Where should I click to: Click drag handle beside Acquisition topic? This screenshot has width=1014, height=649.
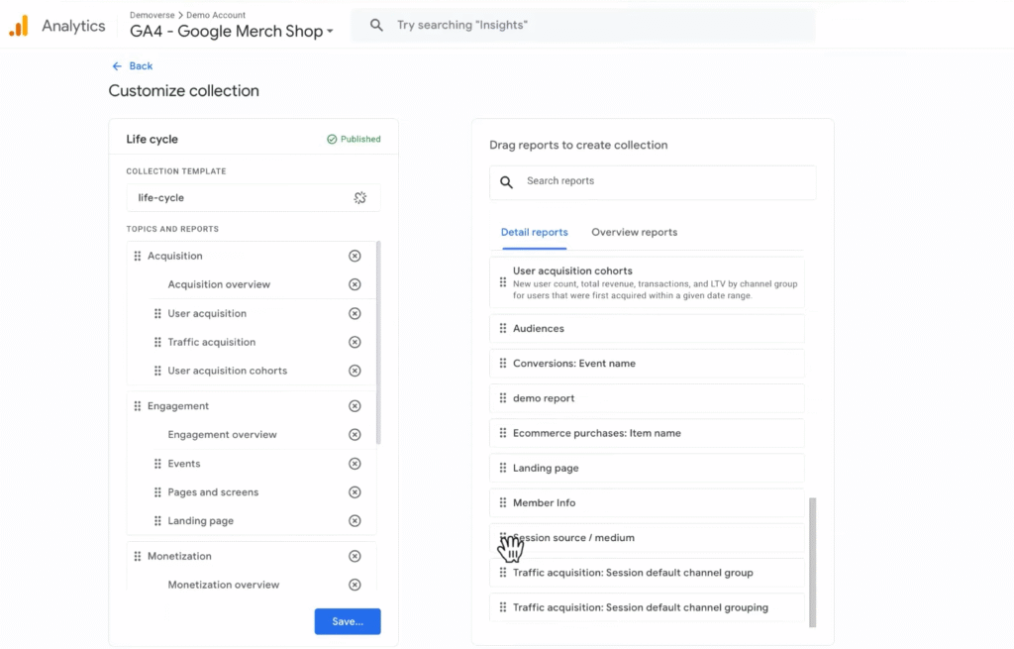[x=137, y=257]
